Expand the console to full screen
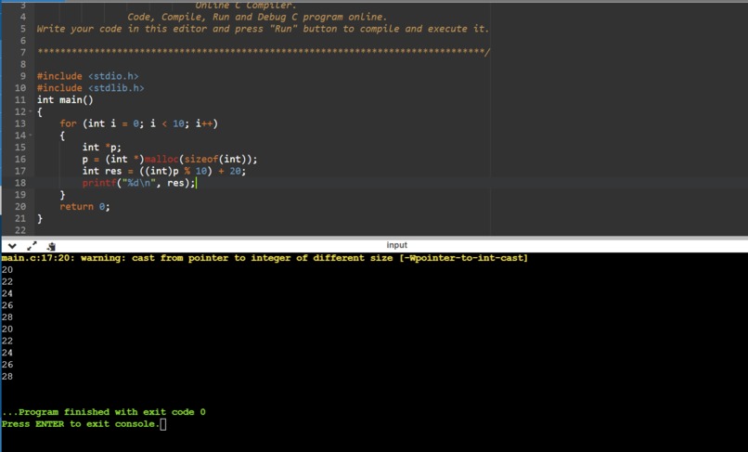 click(x=32, y=246)
